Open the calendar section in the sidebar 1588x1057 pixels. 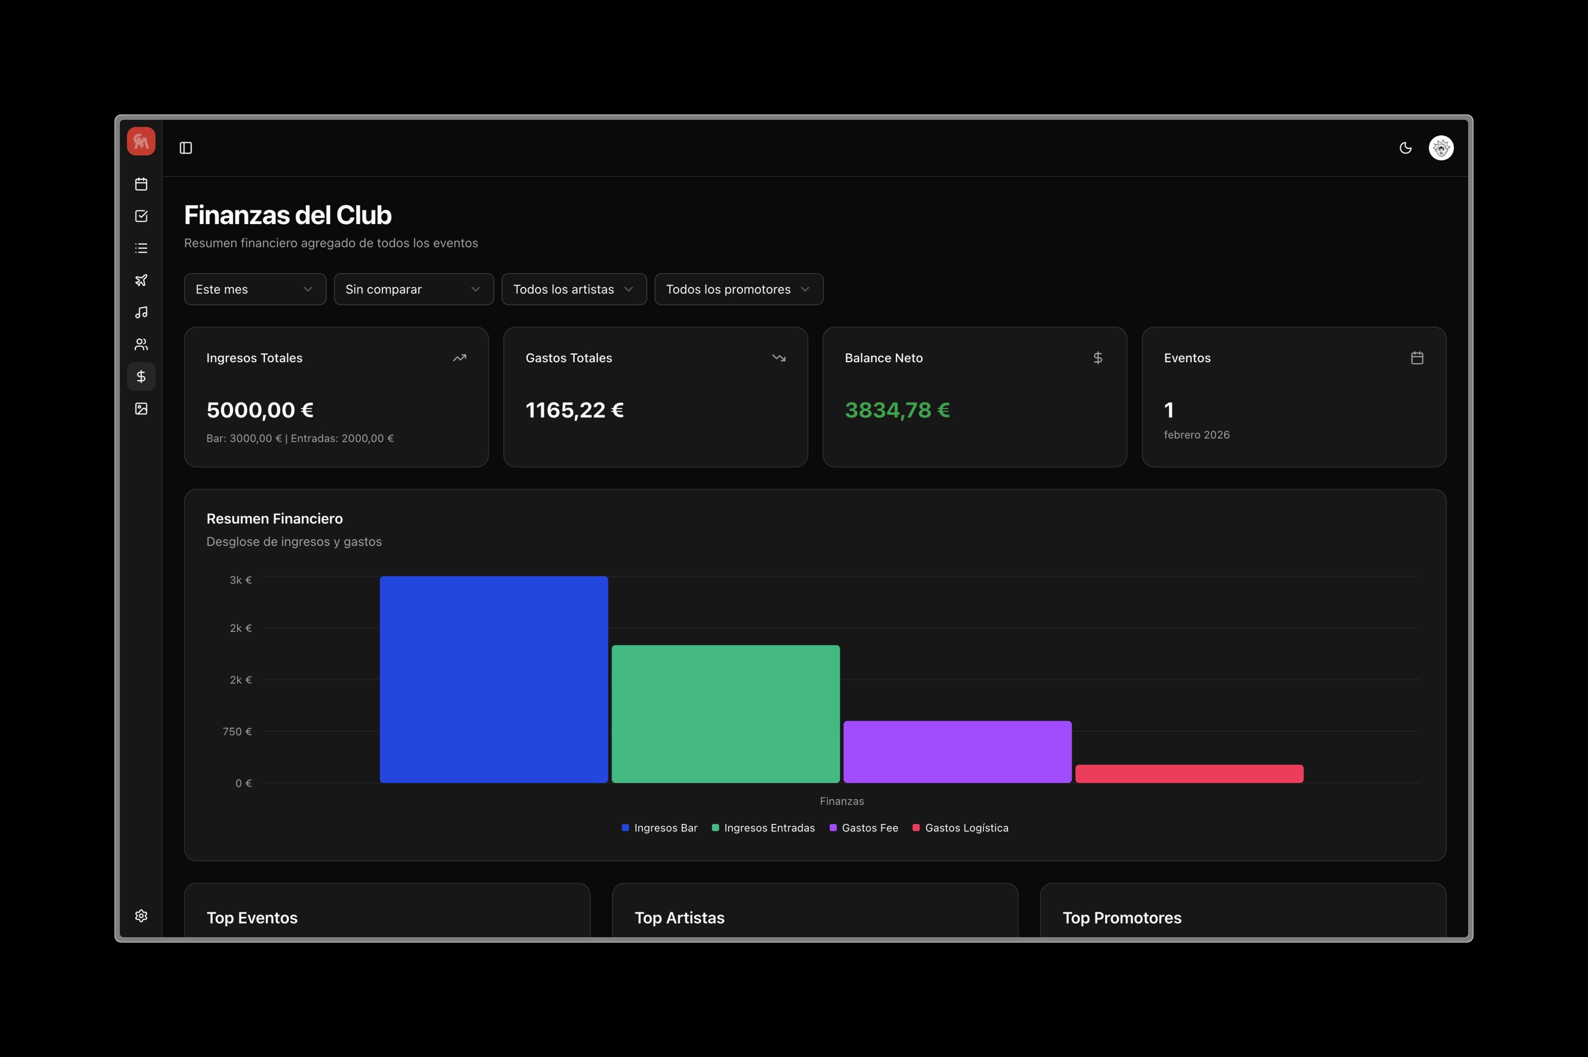point(141,184)
